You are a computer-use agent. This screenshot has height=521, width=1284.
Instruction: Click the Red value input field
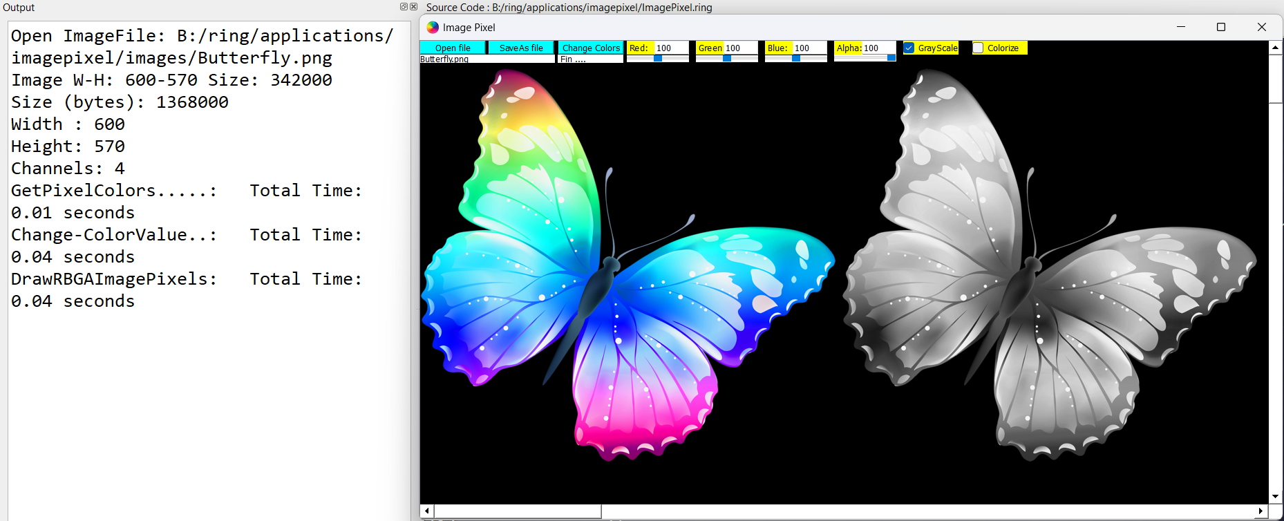pos(671,48)
